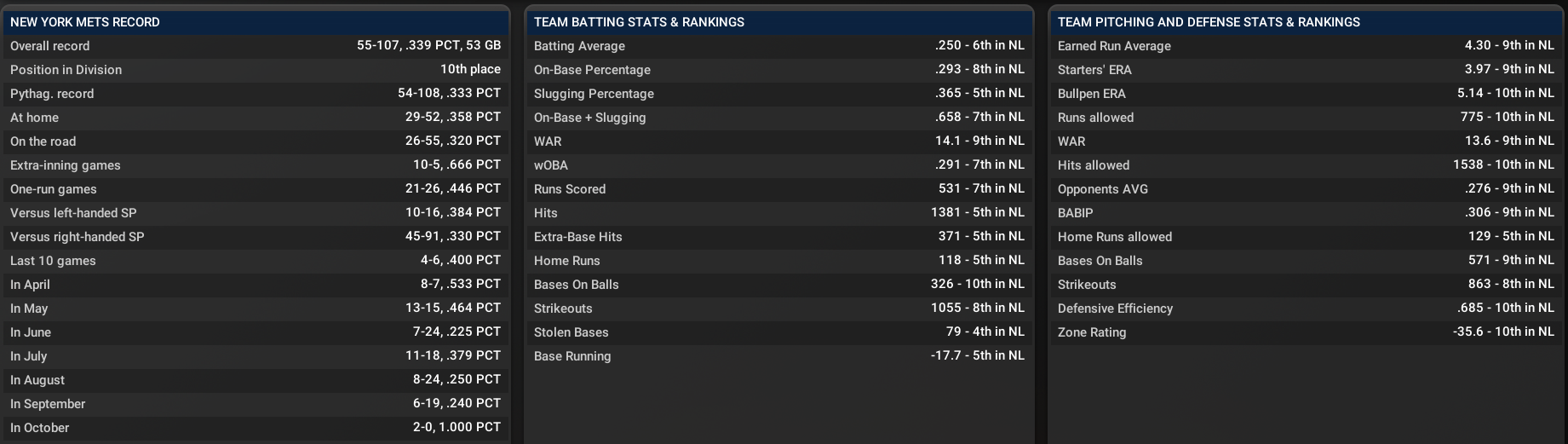
Task: Click the batting Strikeouts 1055 value
Action: click(x=978, y=308)
